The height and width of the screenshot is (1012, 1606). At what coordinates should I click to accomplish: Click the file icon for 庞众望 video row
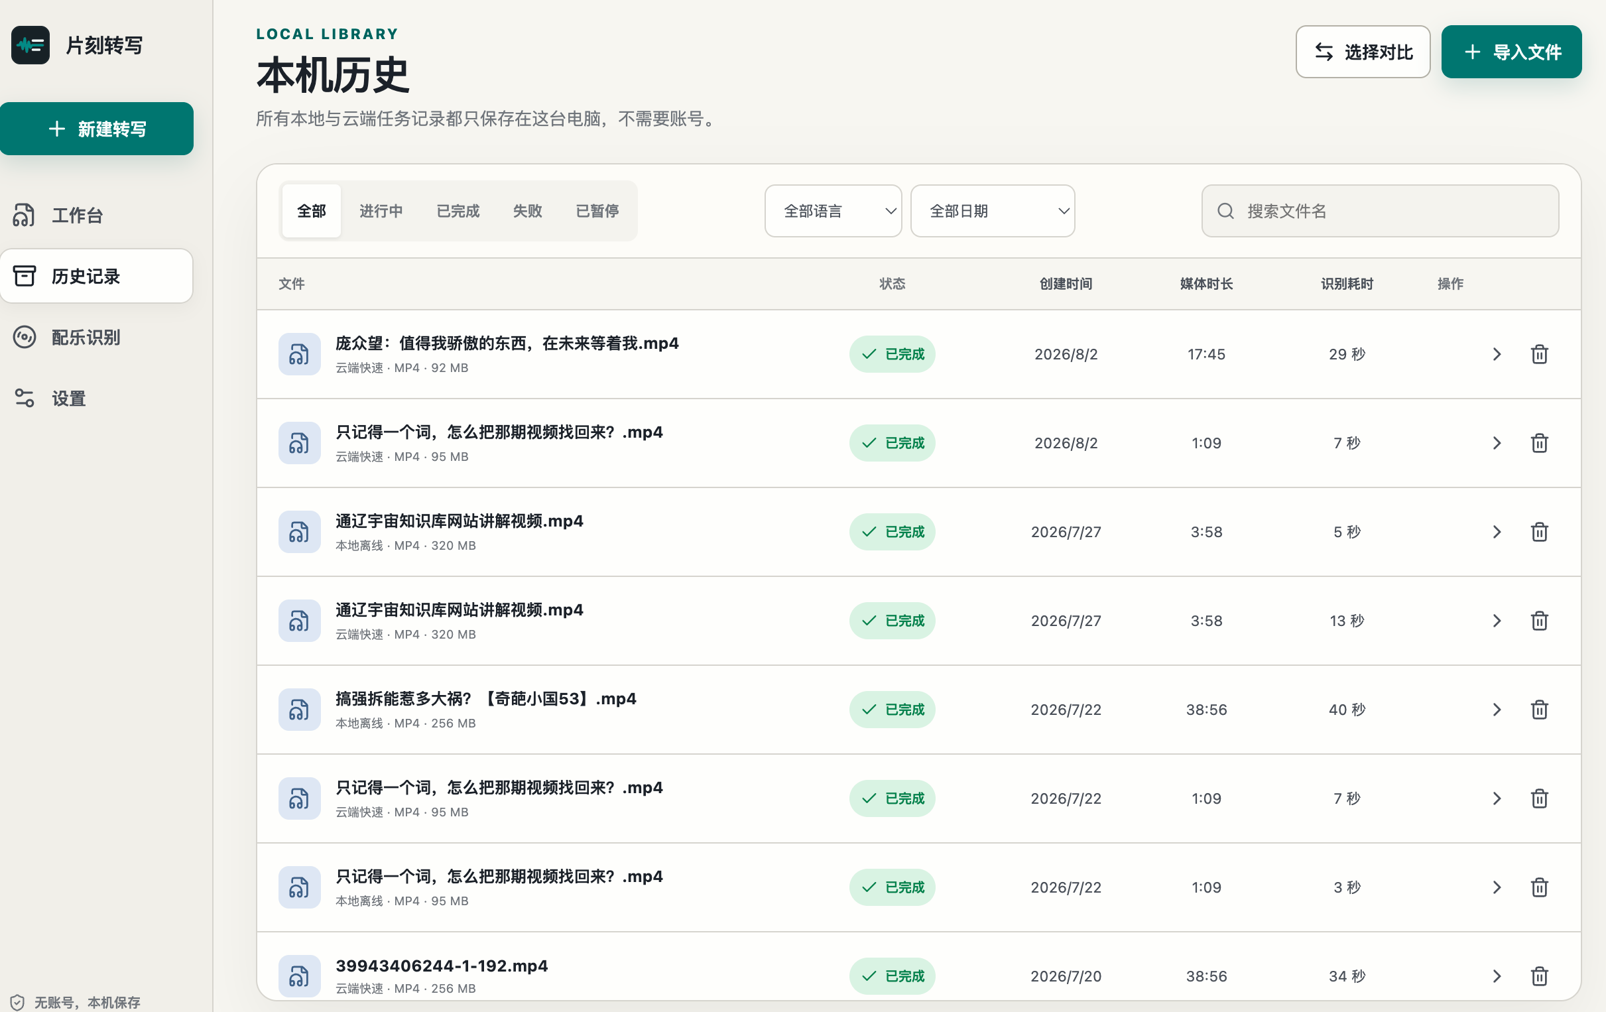300,354
